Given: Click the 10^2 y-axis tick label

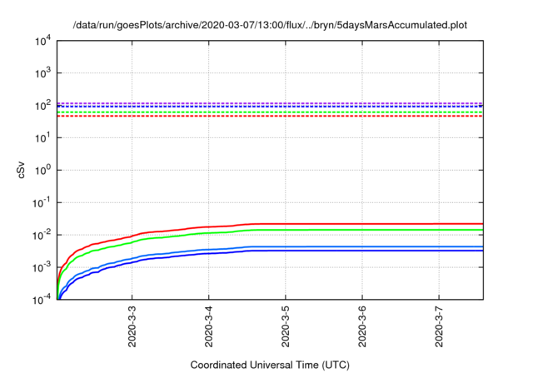Looking at the screenshot, I should point(43,106).
